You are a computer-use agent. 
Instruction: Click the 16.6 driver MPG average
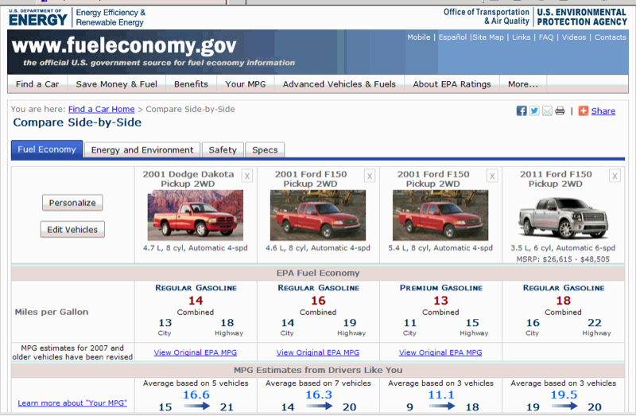[x=196, y=395]
